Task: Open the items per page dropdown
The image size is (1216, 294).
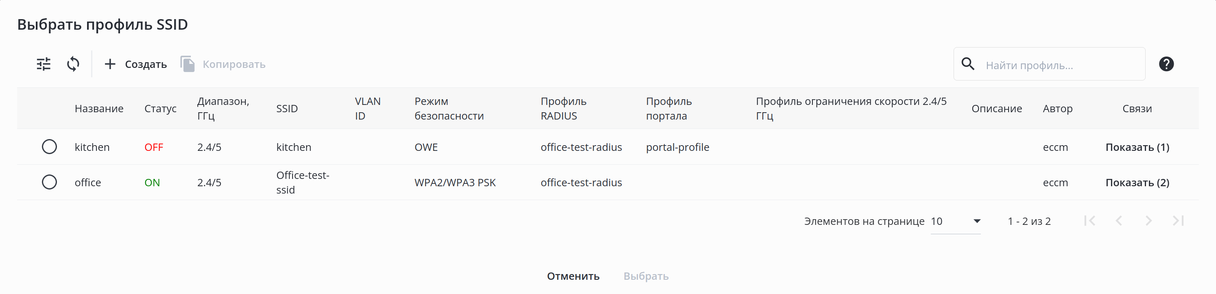Action: click(x=955, y=221)
